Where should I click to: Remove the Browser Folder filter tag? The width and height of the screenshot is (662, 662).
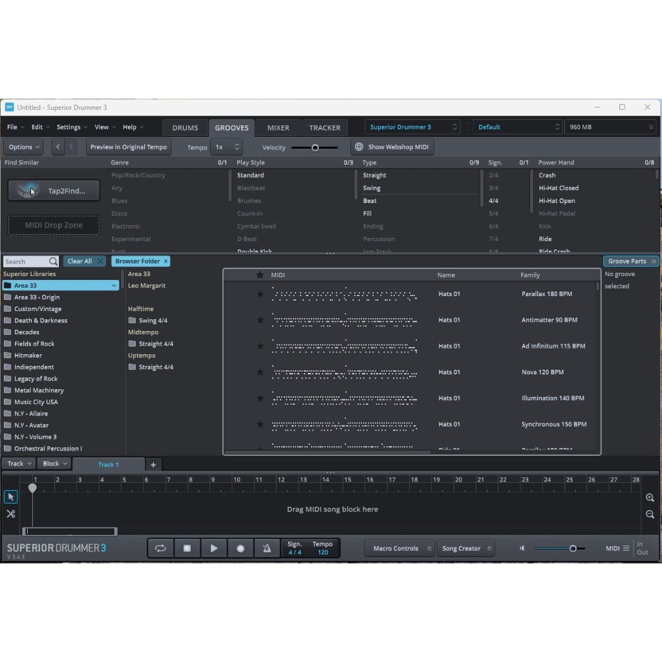click(166, 261)
